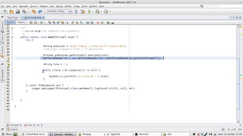Switch to the Ffmpeg taskbar window
243x136 pixels.
pyautogui.click(x=91, y=134)
